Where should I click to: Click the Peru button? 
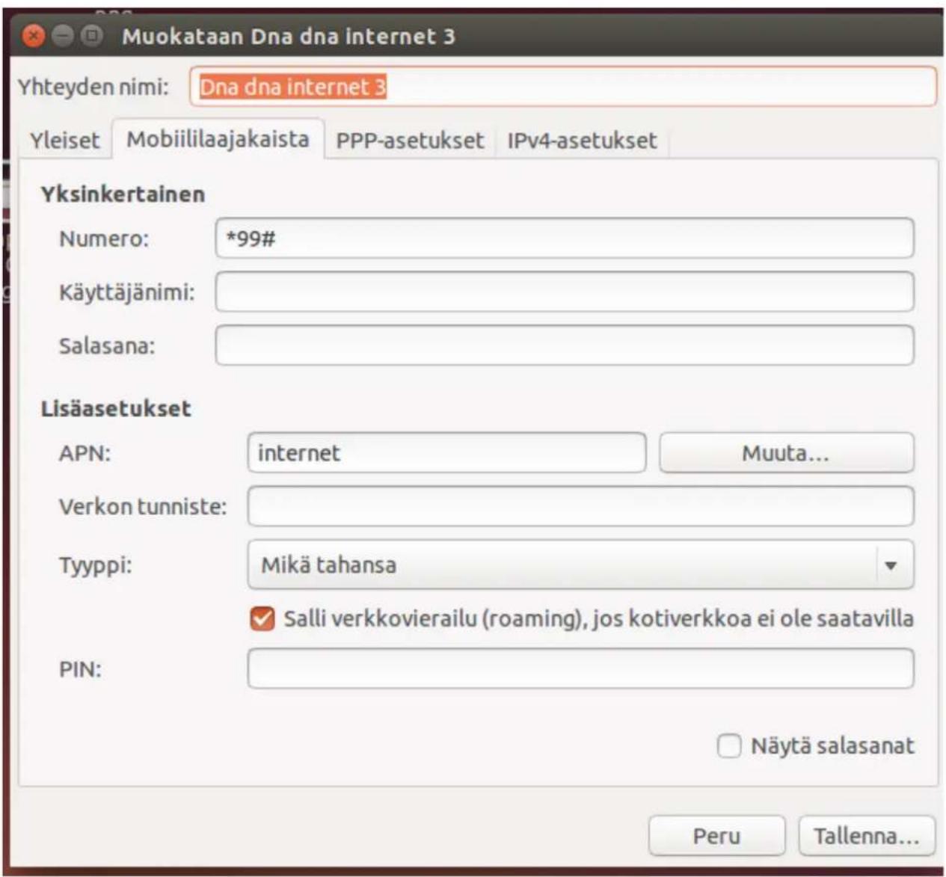point(716,835)
